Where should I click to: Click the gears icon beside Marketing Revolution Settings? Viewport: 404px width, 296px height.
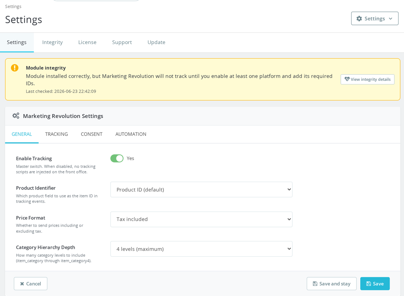point(16,116)
